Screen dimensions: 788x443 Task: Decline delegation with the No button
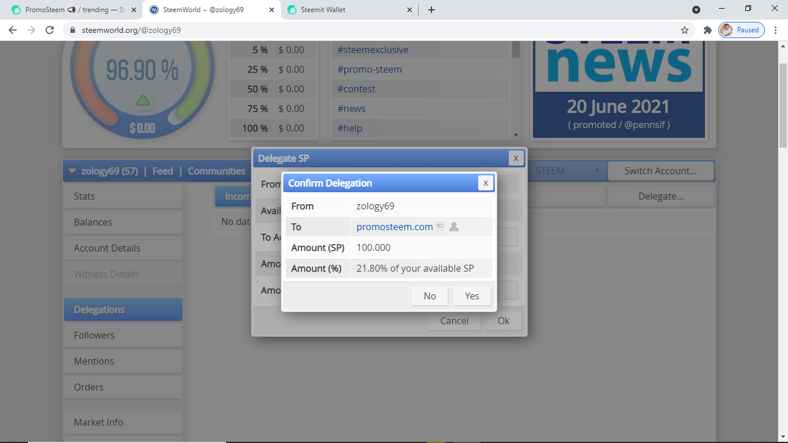(x=430, y=296)
